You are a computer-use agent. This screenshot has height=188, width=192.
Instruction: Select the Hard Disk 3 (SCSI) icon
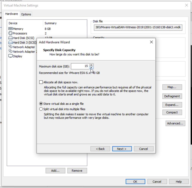(x=10, y=43)
